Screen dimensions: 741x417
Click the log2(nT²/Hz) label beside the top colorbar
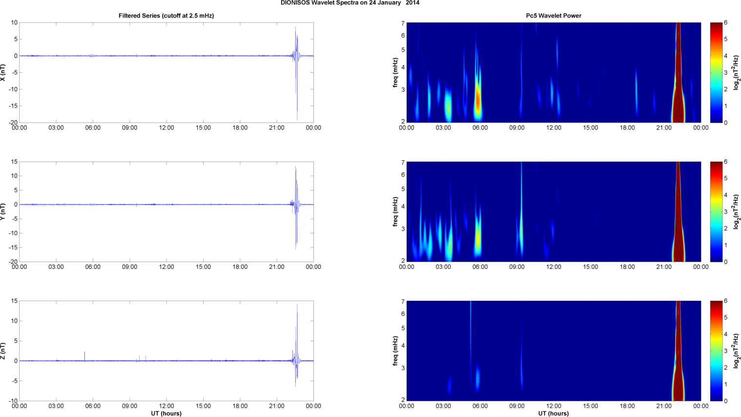coord(737,72)
